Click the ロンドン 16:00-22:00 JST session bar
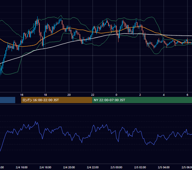 pyautogui.click(x=56, y=100)
